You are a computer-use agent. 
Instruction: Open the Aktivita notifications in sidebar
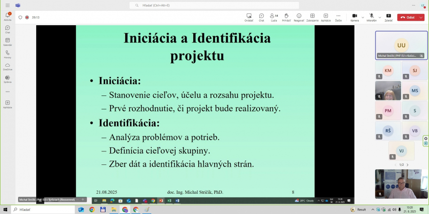point(7,16)
